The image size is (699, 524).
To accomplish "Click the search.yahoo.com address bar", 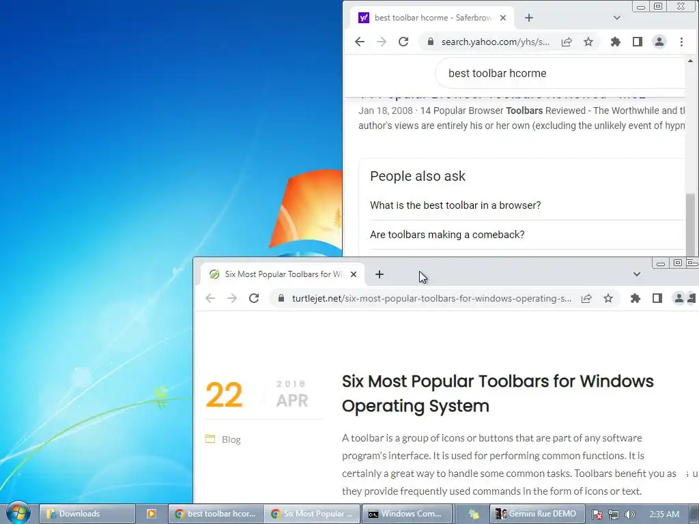I will point(495,42).
